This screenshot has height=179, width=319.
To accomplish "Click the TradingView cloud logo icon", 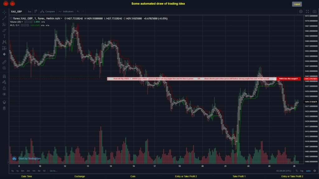I will coord(14,158).
